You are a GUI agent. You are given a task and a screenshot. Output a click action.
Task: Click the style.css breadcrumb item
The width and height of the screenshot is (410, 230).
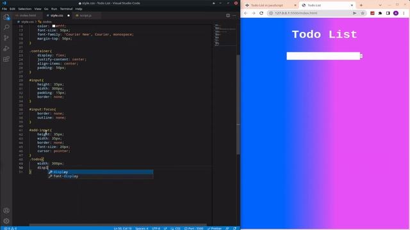pyautogui.click(x=26, y=22)
